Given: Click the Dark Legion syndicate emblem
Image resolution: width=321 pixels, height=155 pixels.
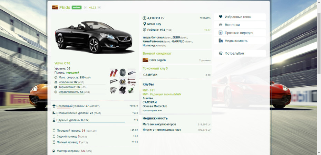Looking at the screenshot, I should tap(145, 60).
